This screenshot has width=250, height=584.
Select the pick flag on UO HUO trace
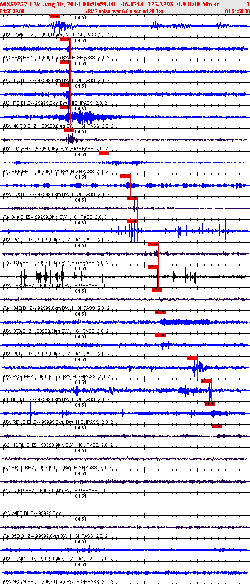coord(66,62)
